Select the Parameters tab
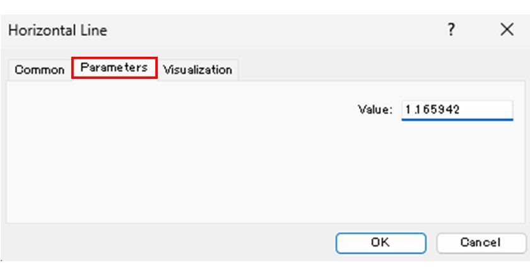The image size is (530, 275). 114,67
